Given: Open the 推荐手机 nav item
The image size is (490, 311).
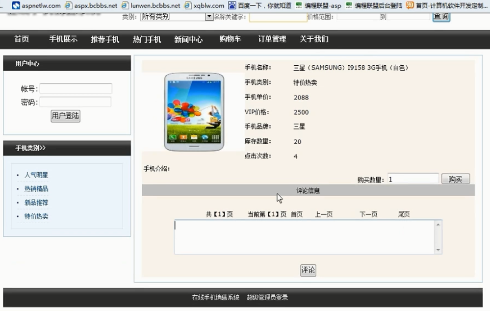Looking at the screenshot, I should tap(105, 39).
